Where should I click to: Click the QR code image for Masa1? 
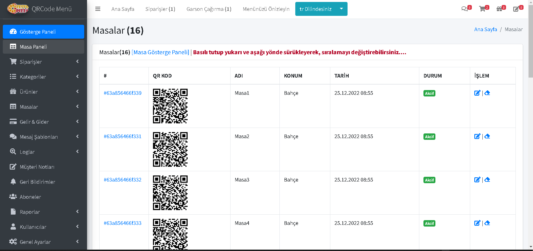170,106
